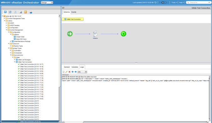Click the Gitlab List Packages workflow icon
Image resolution: width=212 pixels, height=123 pixels.
point(17,59)
